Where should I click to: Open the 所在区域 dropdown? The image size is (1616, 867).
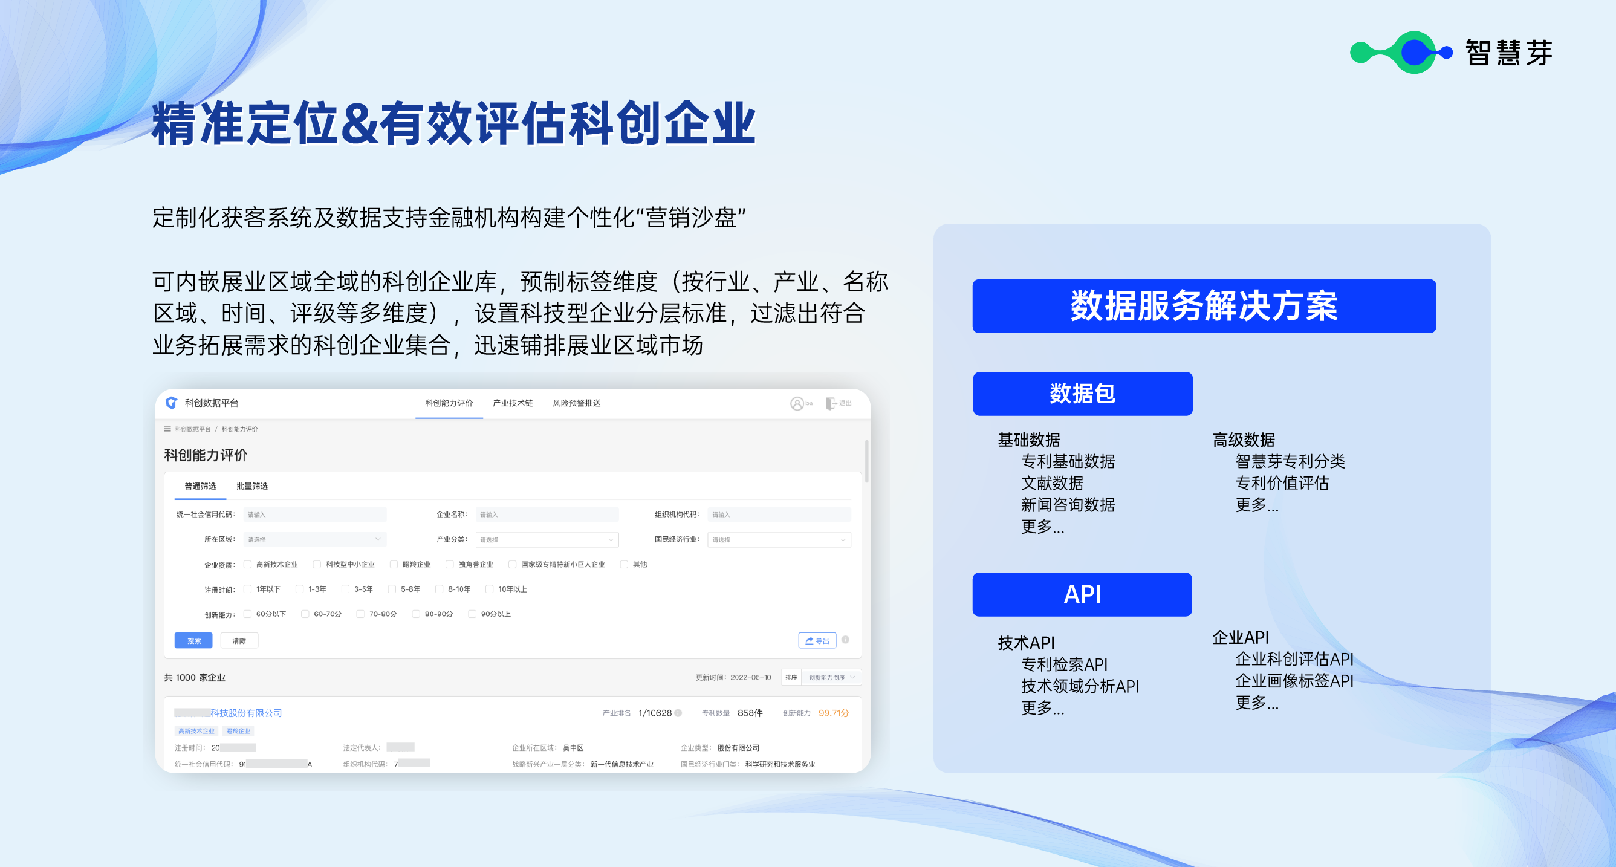pyautogui.click(x=314, y=539)
